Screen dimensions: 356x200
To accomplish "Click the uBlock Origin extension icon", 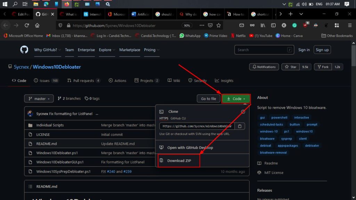I will tap(305, 25).
